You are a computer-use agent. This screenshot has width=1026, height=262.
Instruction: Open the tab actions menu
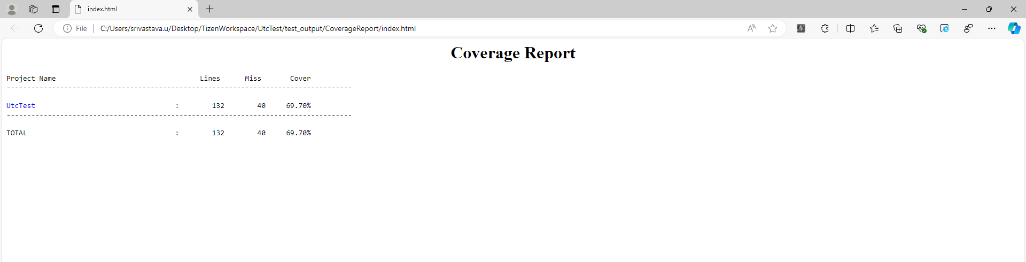[x=56, y=9]
